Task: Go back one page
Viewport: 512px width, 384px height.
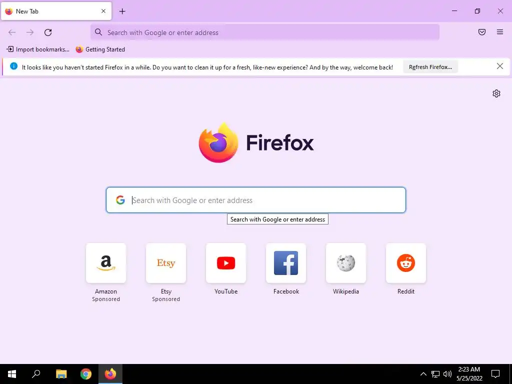Action: [12, 32]
